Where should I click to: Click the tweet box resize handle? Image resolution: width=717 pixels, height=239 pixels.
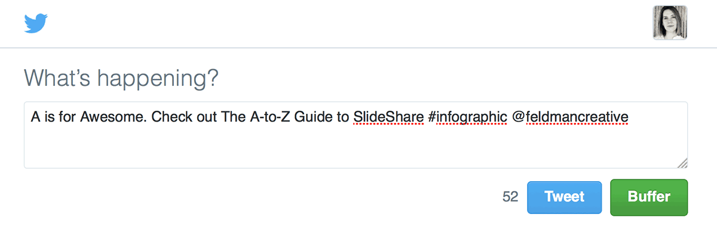point(683,163)
